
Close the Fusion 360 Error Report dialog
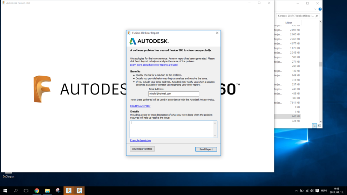click(x=217, y=33)
